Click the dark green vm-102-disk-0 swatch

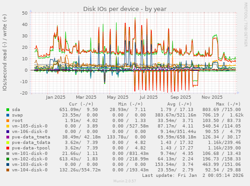(x=8, y=159)
